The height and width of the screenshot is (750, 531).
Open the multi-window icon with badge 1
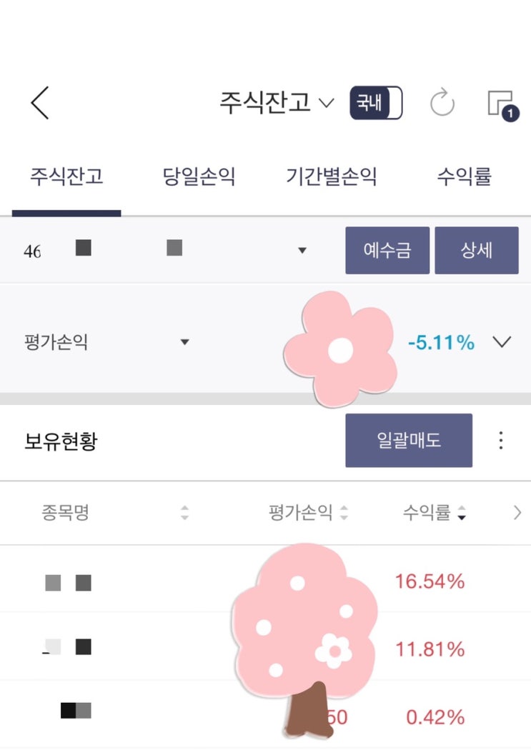click(503, 105)
